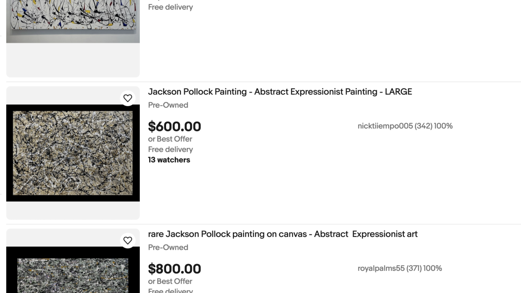Open the gray-green painting thumbnail at bottom
521x293 pixels.
(73, 270)
